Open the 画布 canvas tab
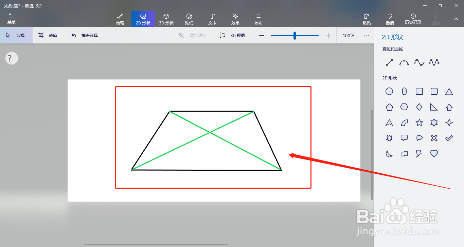The width and height of the screenshot is (464, 247). [x=258, y=19]
